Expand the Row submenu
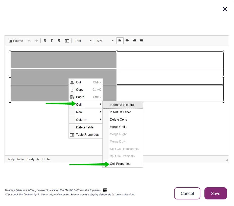The width and height of the screenshot is (234, 206). 85,112
